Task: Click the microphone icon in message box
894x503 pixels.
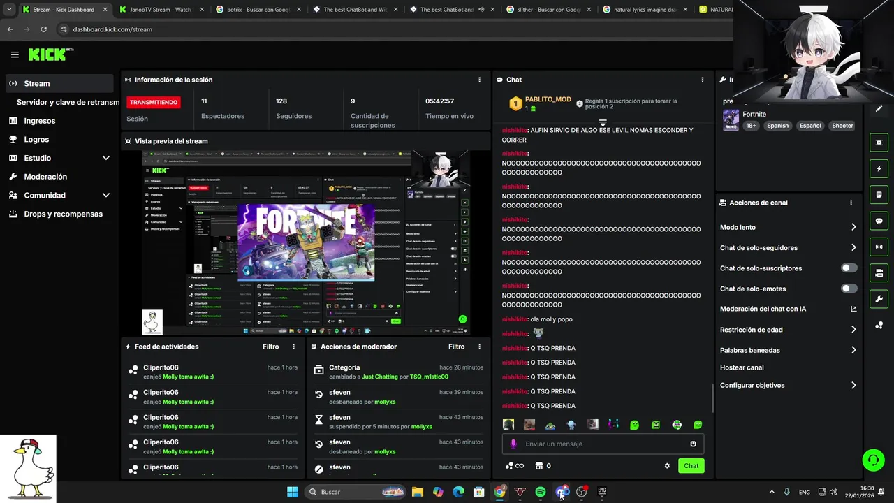Action: [513, 444]
